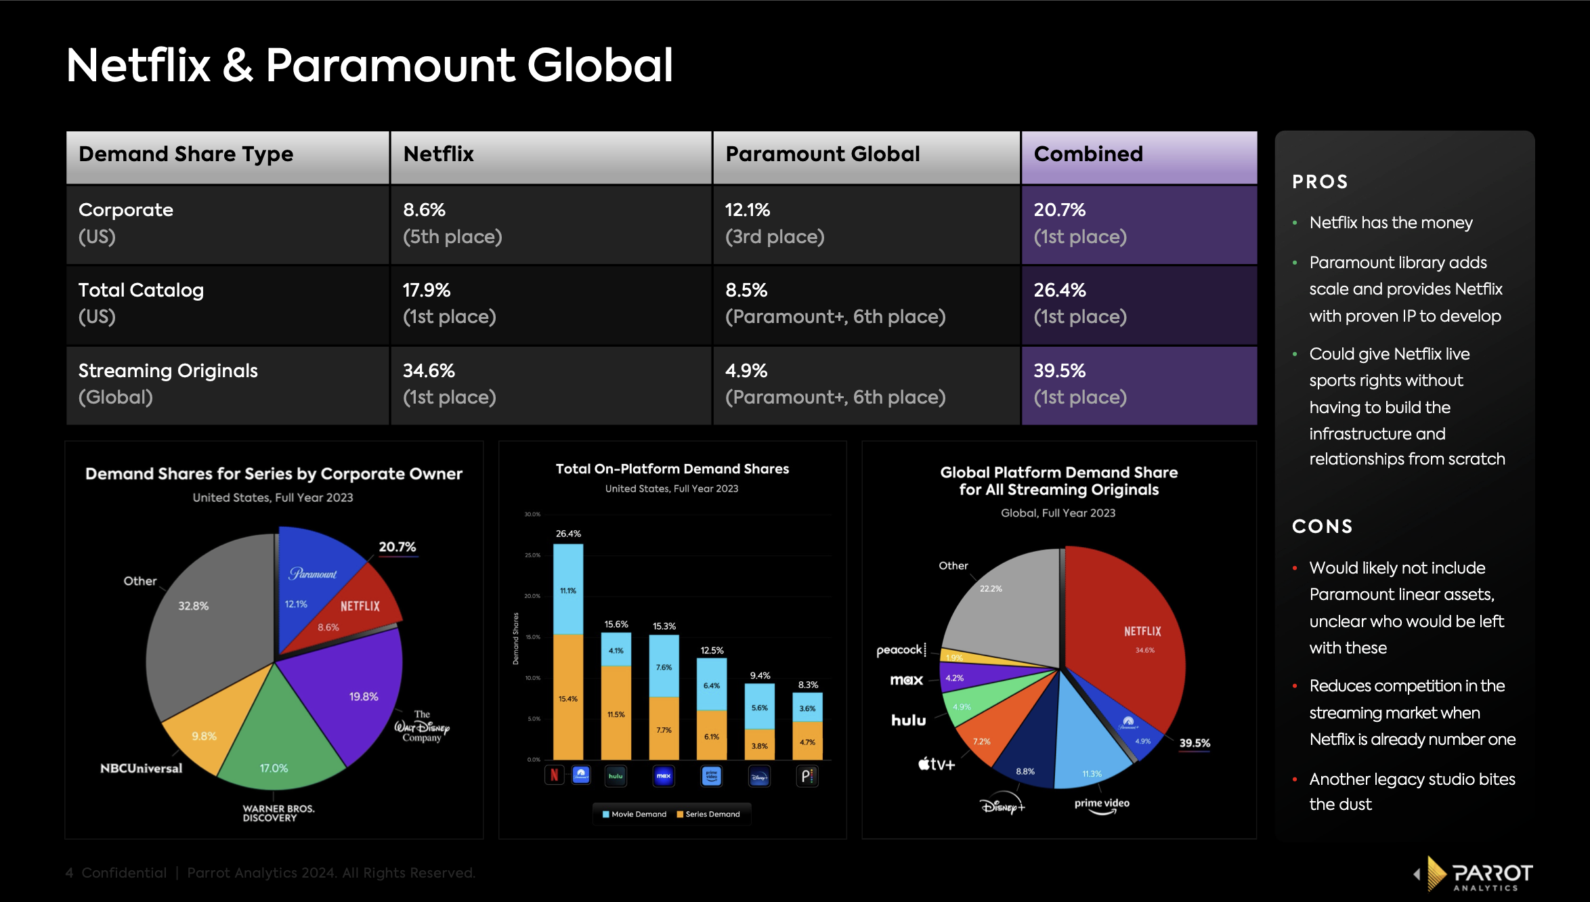Select the Paramount Global column header
This screenshot has width=1590, height=902.
pos(823,154)
